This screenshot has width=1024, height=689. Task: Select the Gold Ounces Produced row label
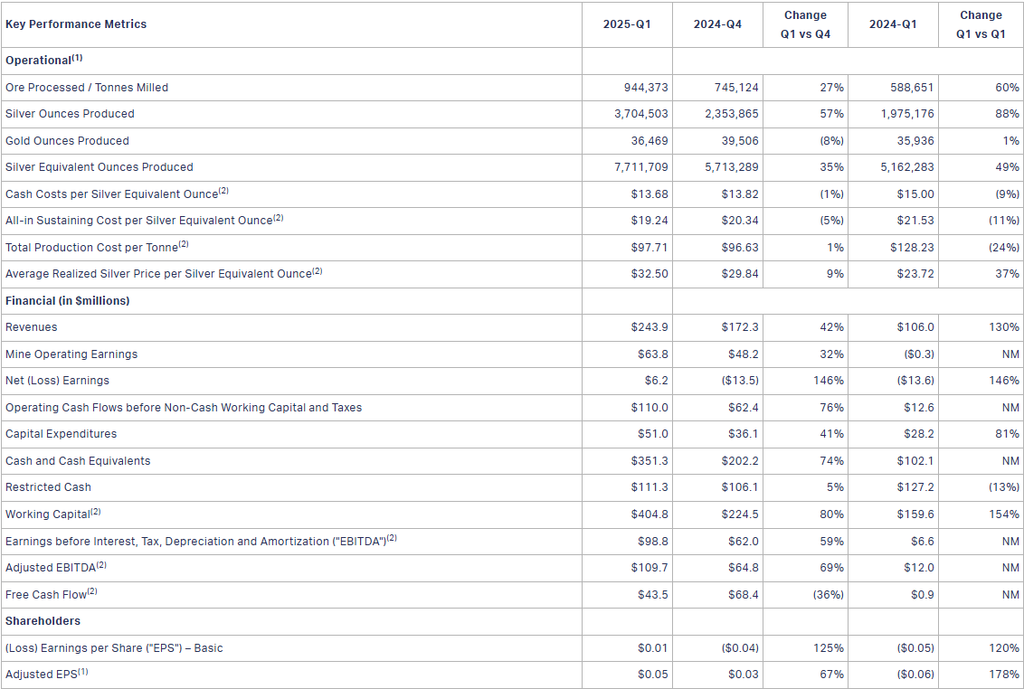[67, 141]
